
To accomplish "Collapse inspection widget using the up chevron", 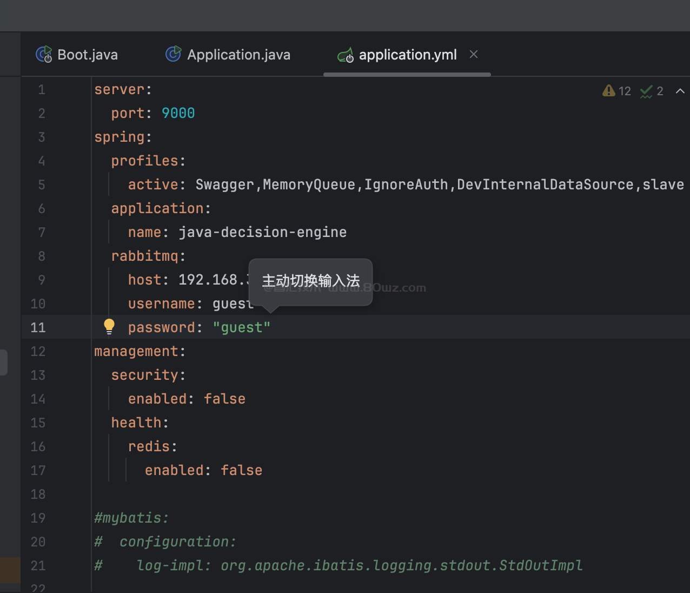I will [680, 91].
